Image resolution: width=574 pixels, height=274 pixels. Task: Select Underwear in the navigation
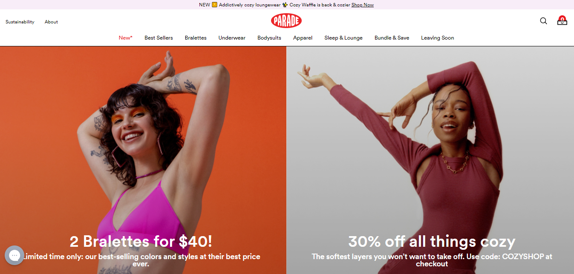point(232,38)
